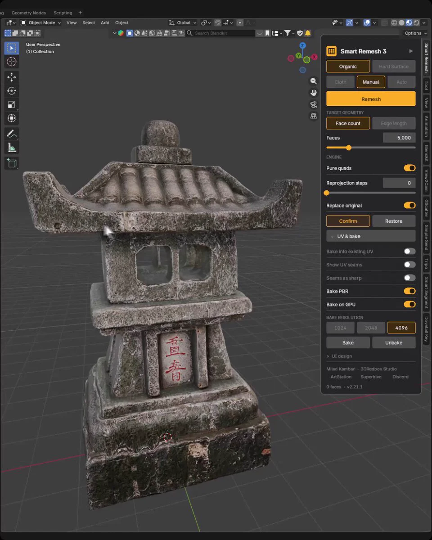
Task: Toggle the Pure quads switch
Action: point(409,168)
